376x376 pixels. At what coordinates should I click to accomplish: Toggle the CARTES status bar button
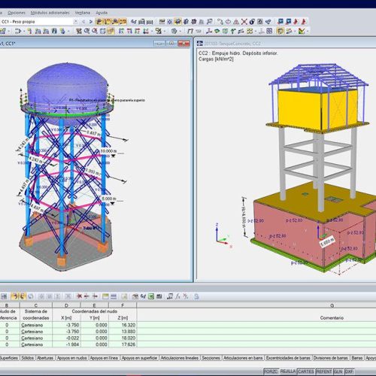[x=306, y=371]
